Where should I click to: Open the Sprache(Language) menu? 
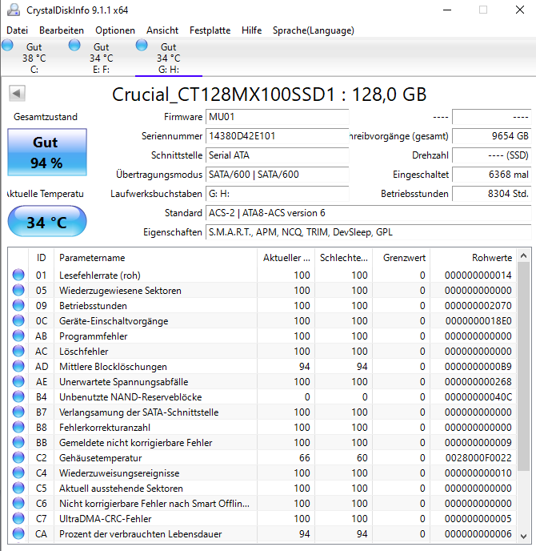tap(314, 30)
